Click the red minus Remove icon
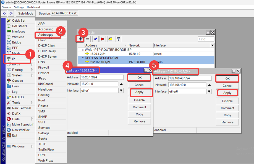The image size is (254, 164). click(88, 39)
